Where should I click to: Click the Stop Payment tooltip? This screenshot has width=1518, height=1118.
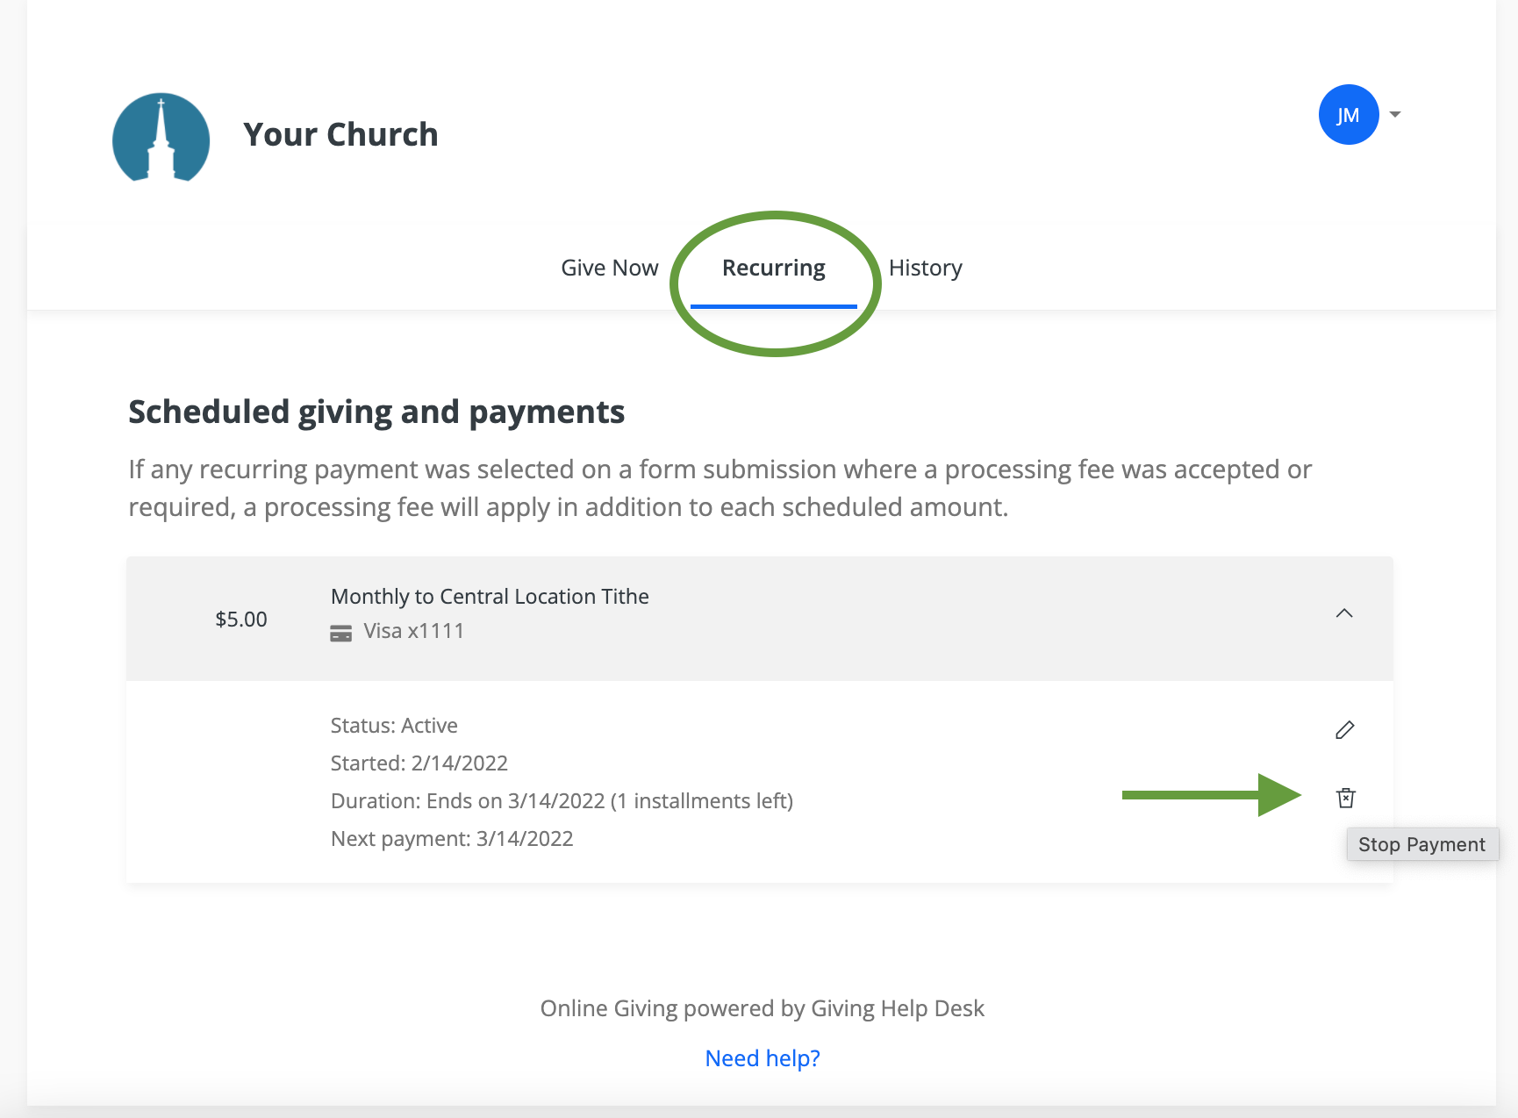click(1421, 844)
